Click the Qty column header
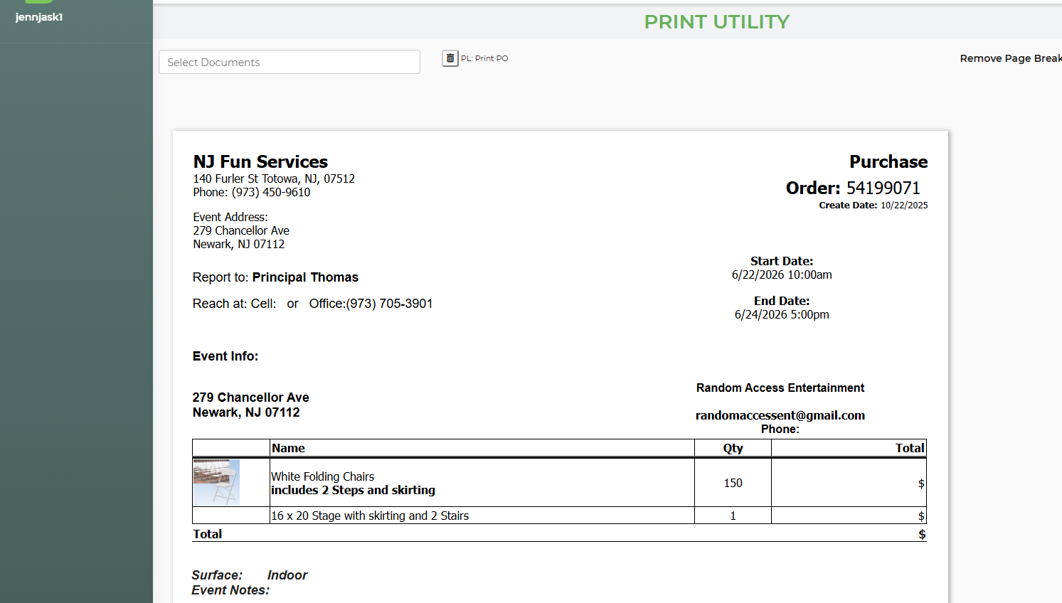The height and width of the screenshot is (603, 1062). click(733, 448)
